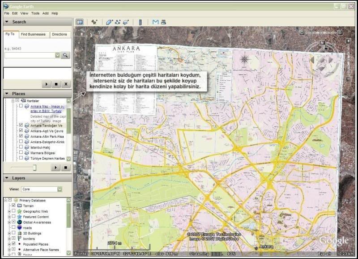Viewport: 358px width, 259px height.
Task: Click the Email envelope icon
Action: click(155, 22)
